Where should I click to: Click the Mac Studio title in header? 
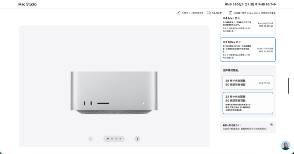[x=27, y=4]
